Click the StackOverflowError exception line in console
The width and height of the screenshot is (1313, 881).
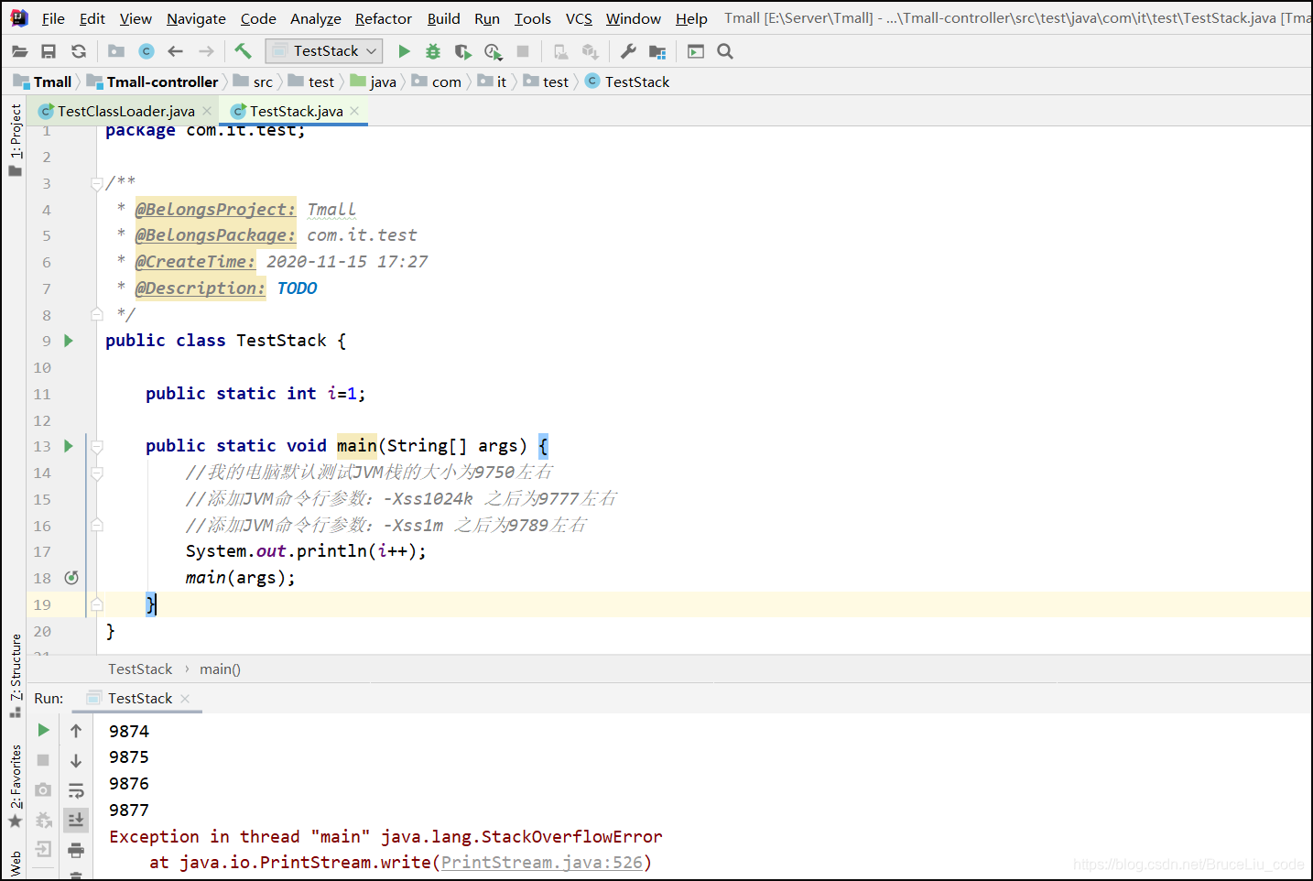click(x=385, y=837)
